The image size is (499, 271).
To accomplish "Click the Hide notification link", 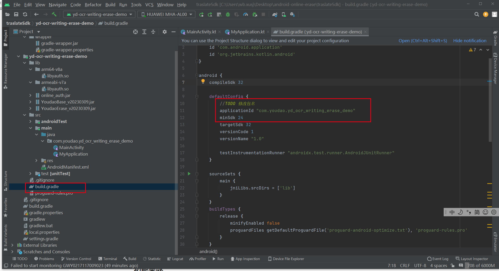I will [x=470, y=41].
